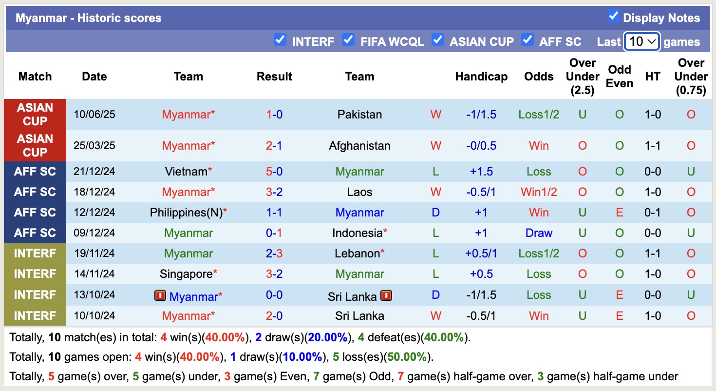Screen dimensions: 716x391
Task: Toggle the ASIAN CUP filter checkbox
Action: pos(437,39)
